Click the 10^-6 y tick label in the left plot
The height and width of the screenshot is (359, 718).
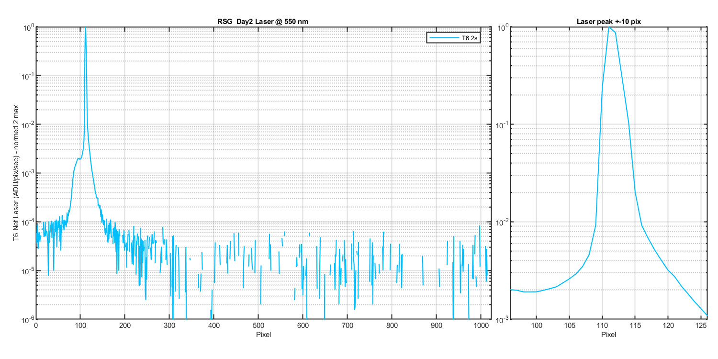28,318
